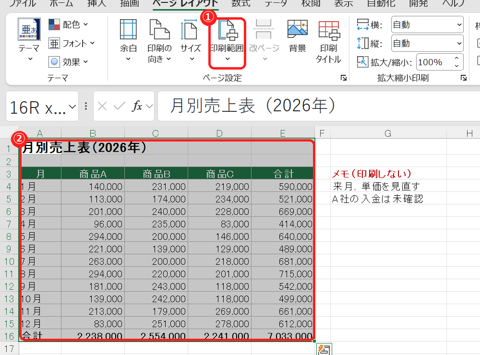Select column F header
The height and width of the screenshot is (355, 480).
(x=323, y=133)
